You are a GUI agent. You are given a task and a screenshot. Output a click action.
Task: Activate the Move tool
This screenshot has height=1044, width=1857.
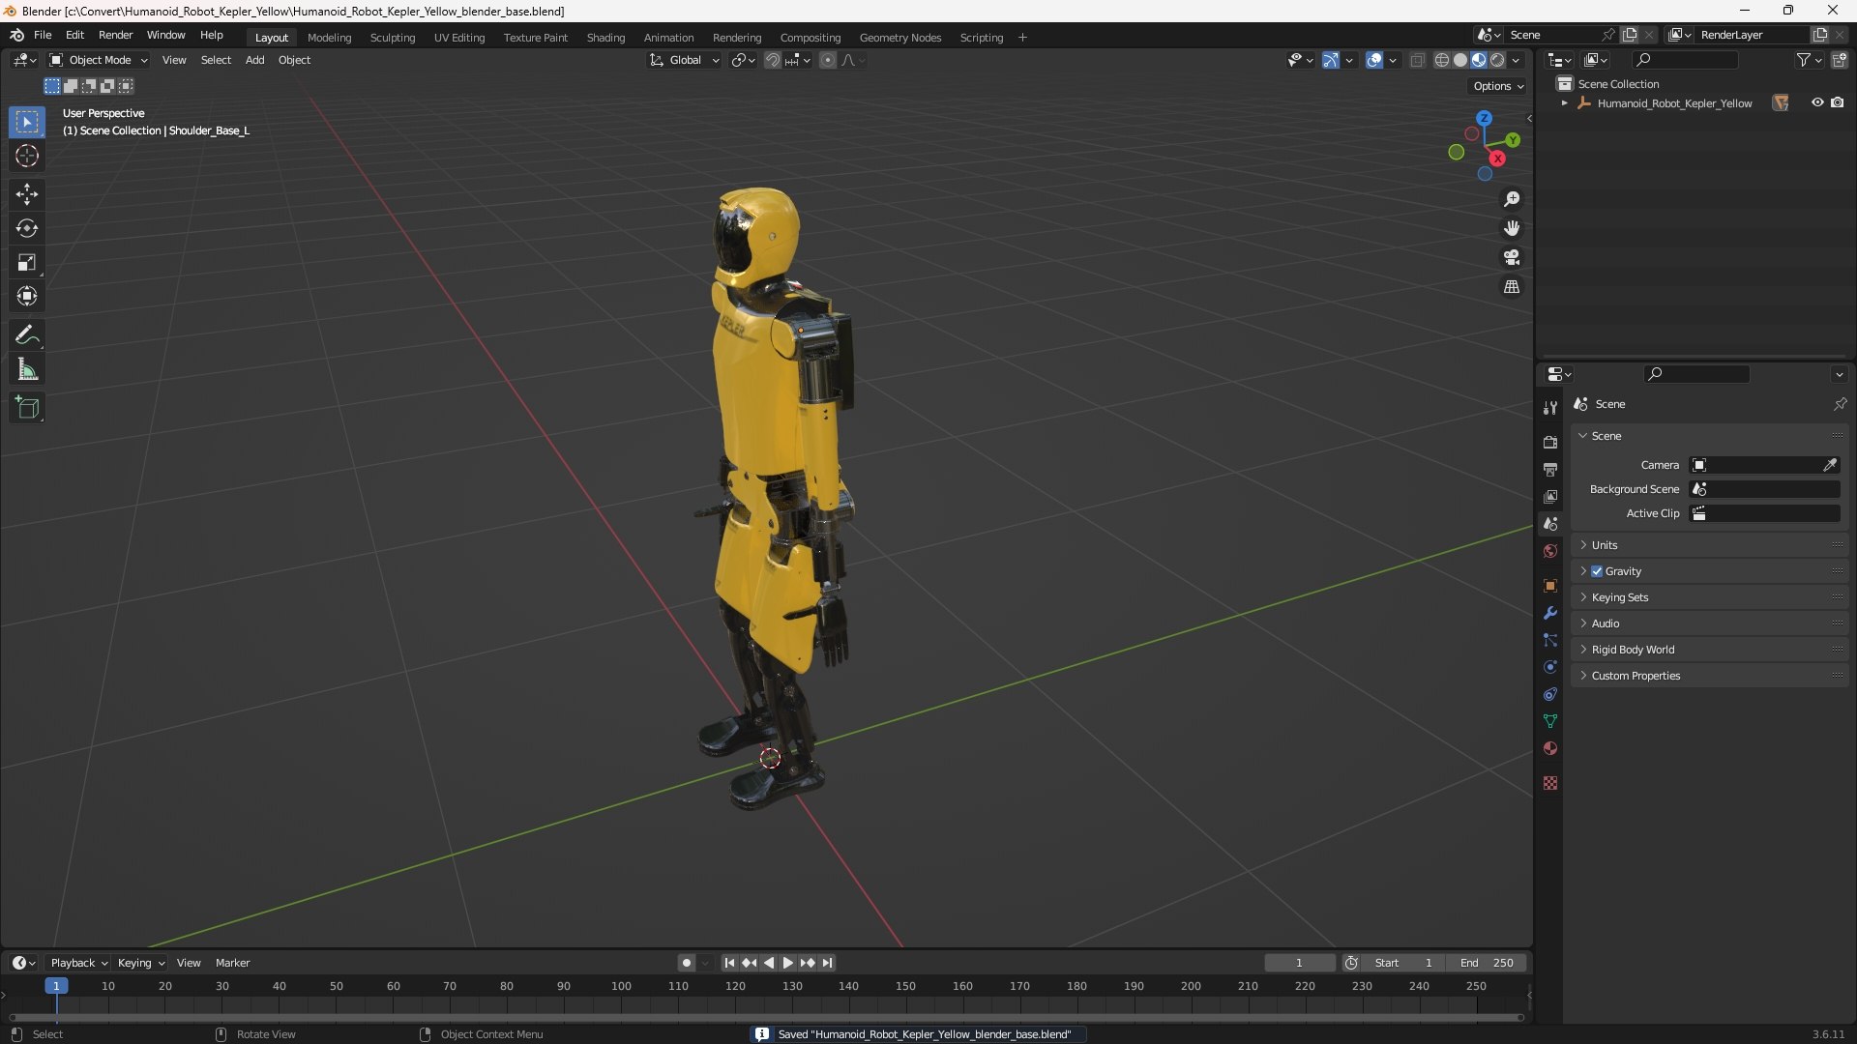tap(27, 194)
